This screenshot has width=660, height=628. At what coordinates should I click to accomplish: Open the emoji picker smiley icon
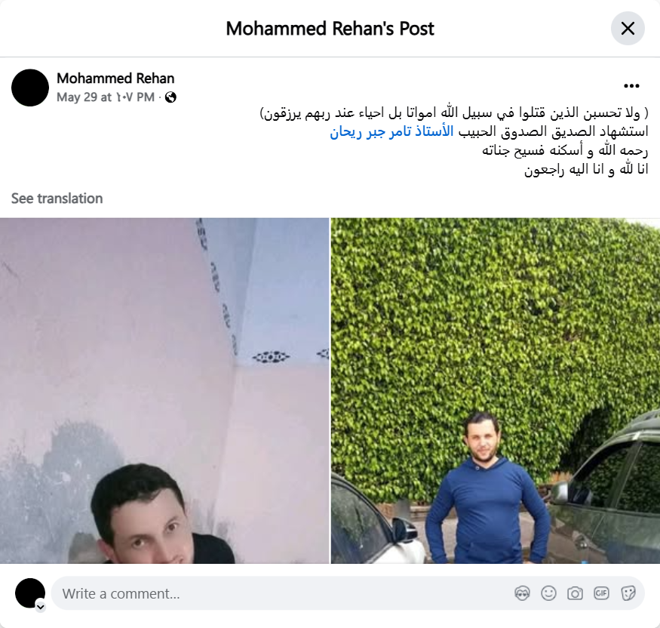click(x=548, y=593)
